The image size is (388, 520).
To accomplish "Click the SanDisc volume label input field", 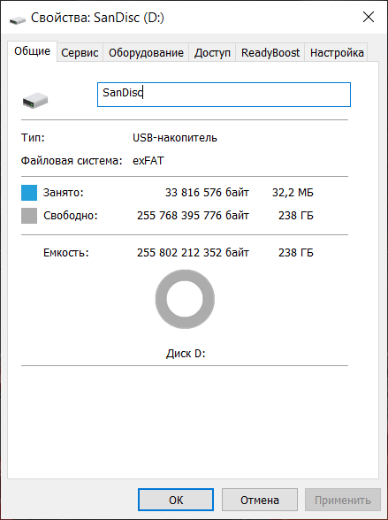I will [x=224, y=95].
